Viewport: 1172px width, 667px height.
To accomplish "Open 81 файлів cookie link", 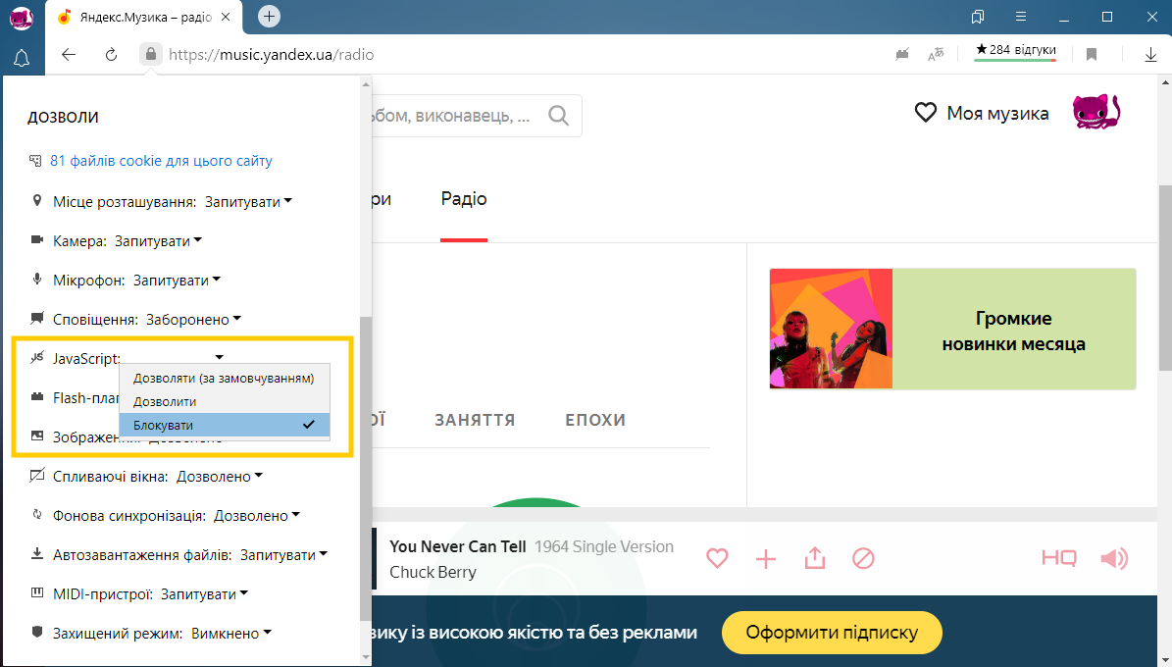I will click(161, 161).
